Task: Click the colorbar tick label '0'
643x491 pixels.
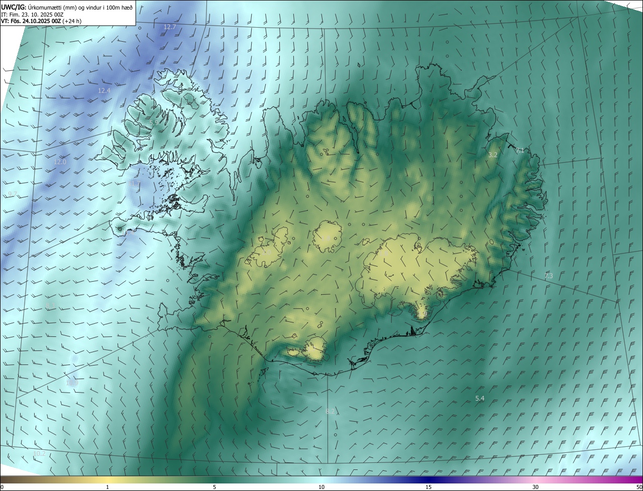Action: (x=2, y=487)
